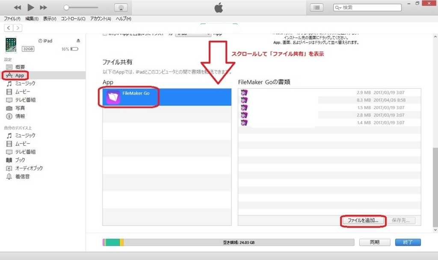The height and width of the screenshot is (260, 438).
Task: Click the file icon of the 2.9 MB document
Action: [x=244, y=92]
